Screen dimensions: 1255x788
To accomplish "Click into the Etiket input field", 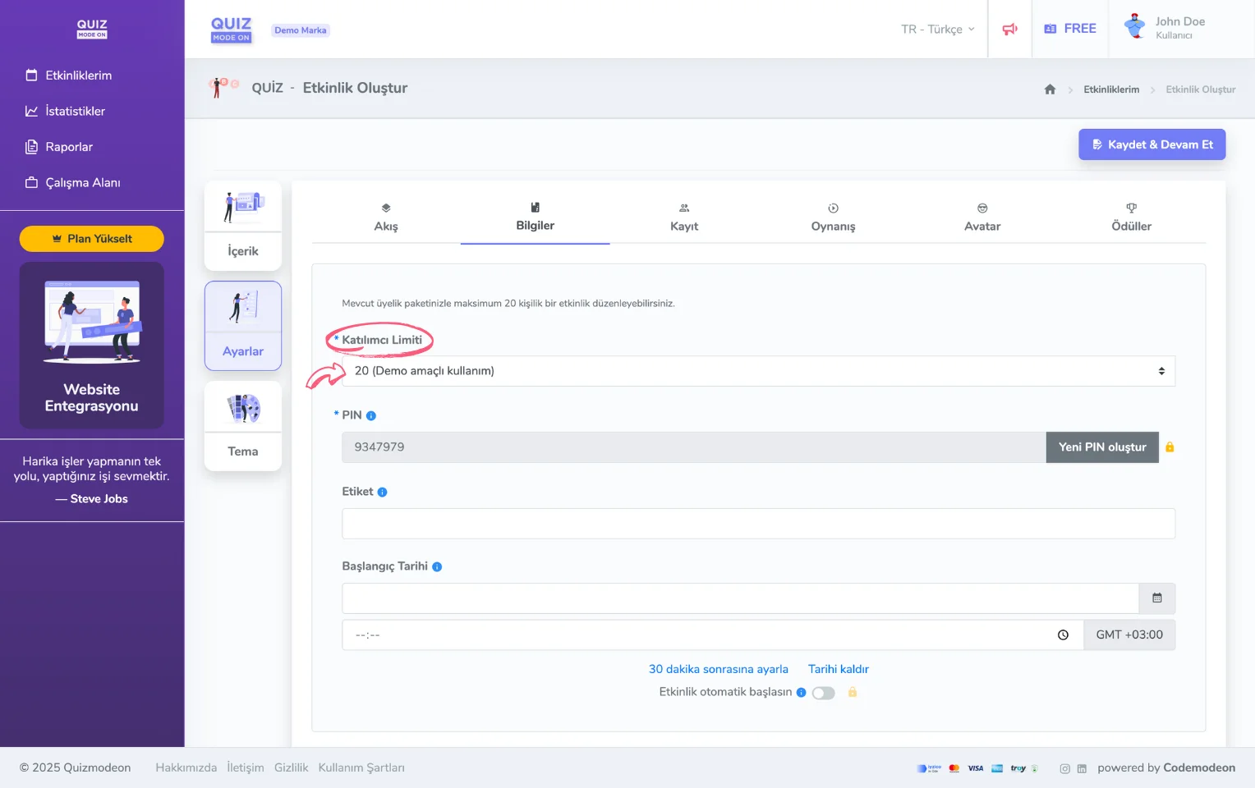I will pyautogui.click(x=758, y=524).
